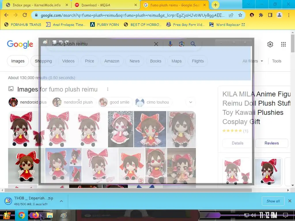
Task: Select the cirno touhou suggestion chip
Action: click(x=153, y=102)
